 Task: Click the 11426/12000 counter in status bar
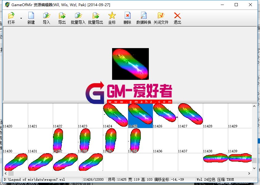pyautogui.click(x=93, y=179)
